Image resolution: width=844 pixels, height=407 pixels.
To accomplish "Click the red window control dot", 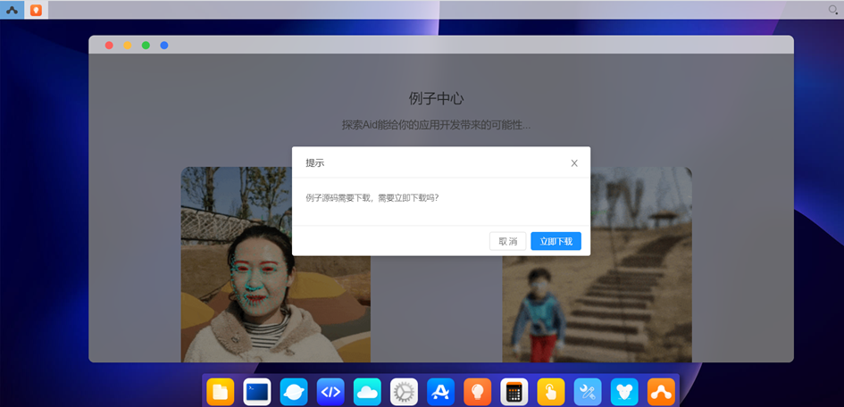I will 109,46.
